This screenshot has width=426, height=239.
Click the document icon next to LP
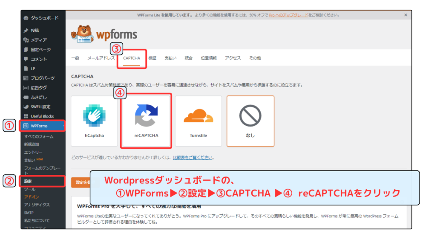tap(26, 68)
